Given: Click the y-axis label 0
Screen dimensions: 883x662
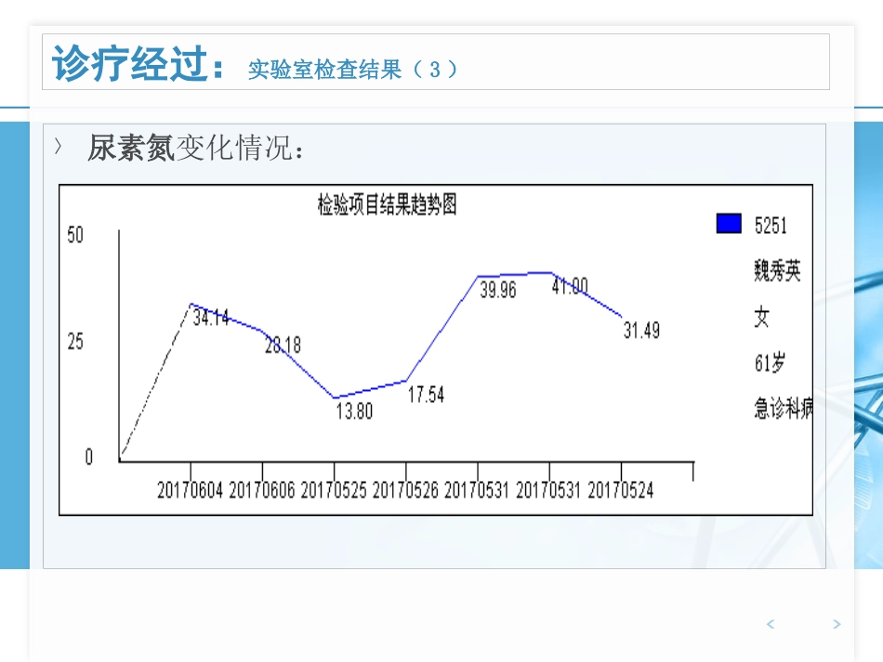Looking at the screenshot, I should (x=89, y=457).
